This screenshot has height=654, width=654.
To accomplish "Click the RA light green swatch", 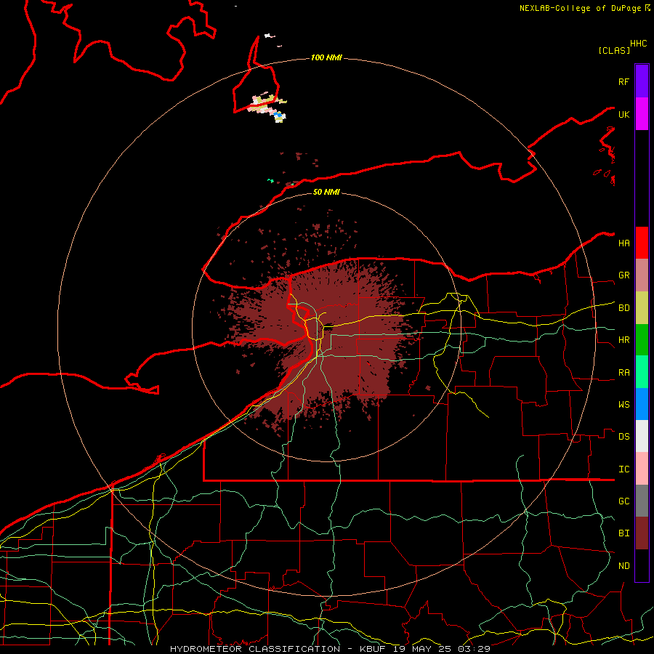I will point(642,372).
